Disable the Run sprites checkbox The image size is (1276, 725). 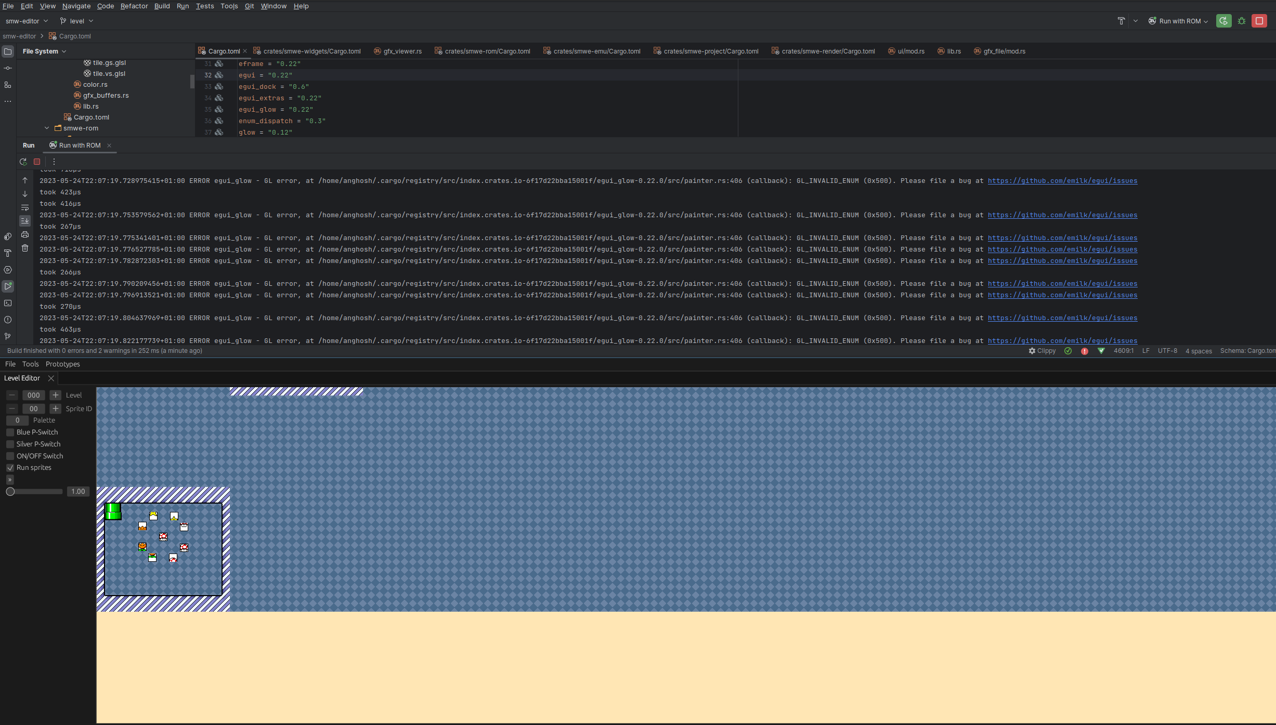coord(10,467)
